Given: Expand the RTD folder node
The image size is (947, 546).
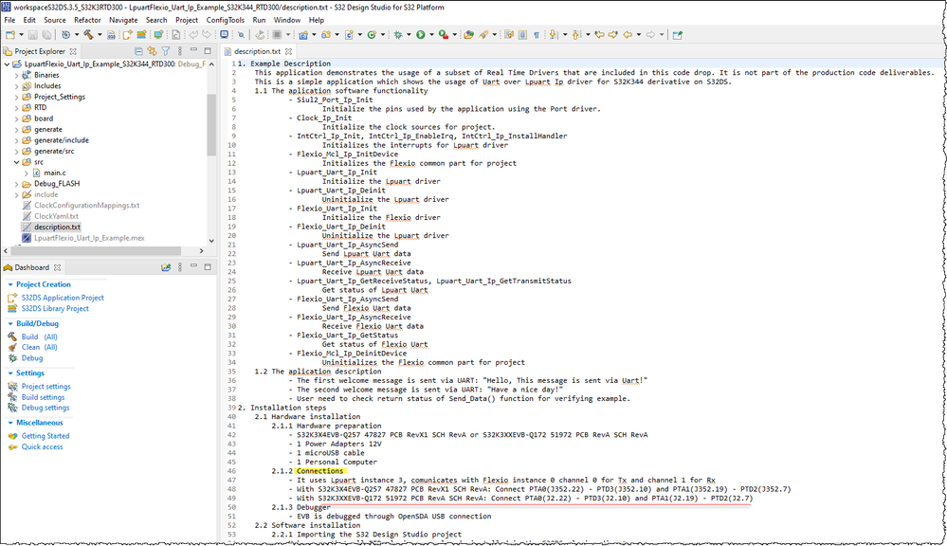Looking at the screenshot, I should pyautogui.click(x=16, y=108).
